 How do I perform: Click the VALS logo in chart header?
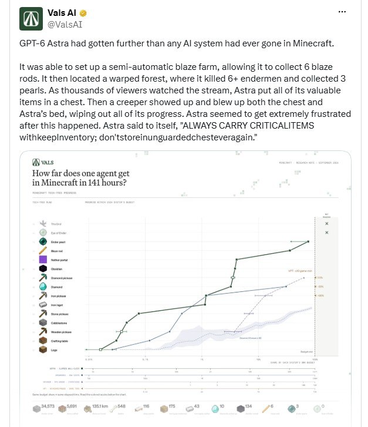43,162
